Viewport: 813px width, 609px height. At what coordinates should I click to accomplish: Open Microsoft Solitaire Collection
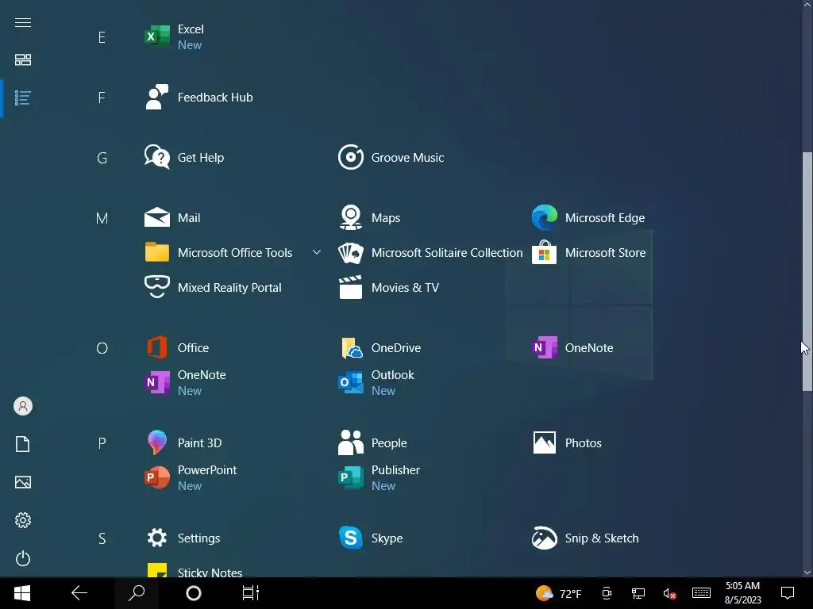(x=430, y=253)
